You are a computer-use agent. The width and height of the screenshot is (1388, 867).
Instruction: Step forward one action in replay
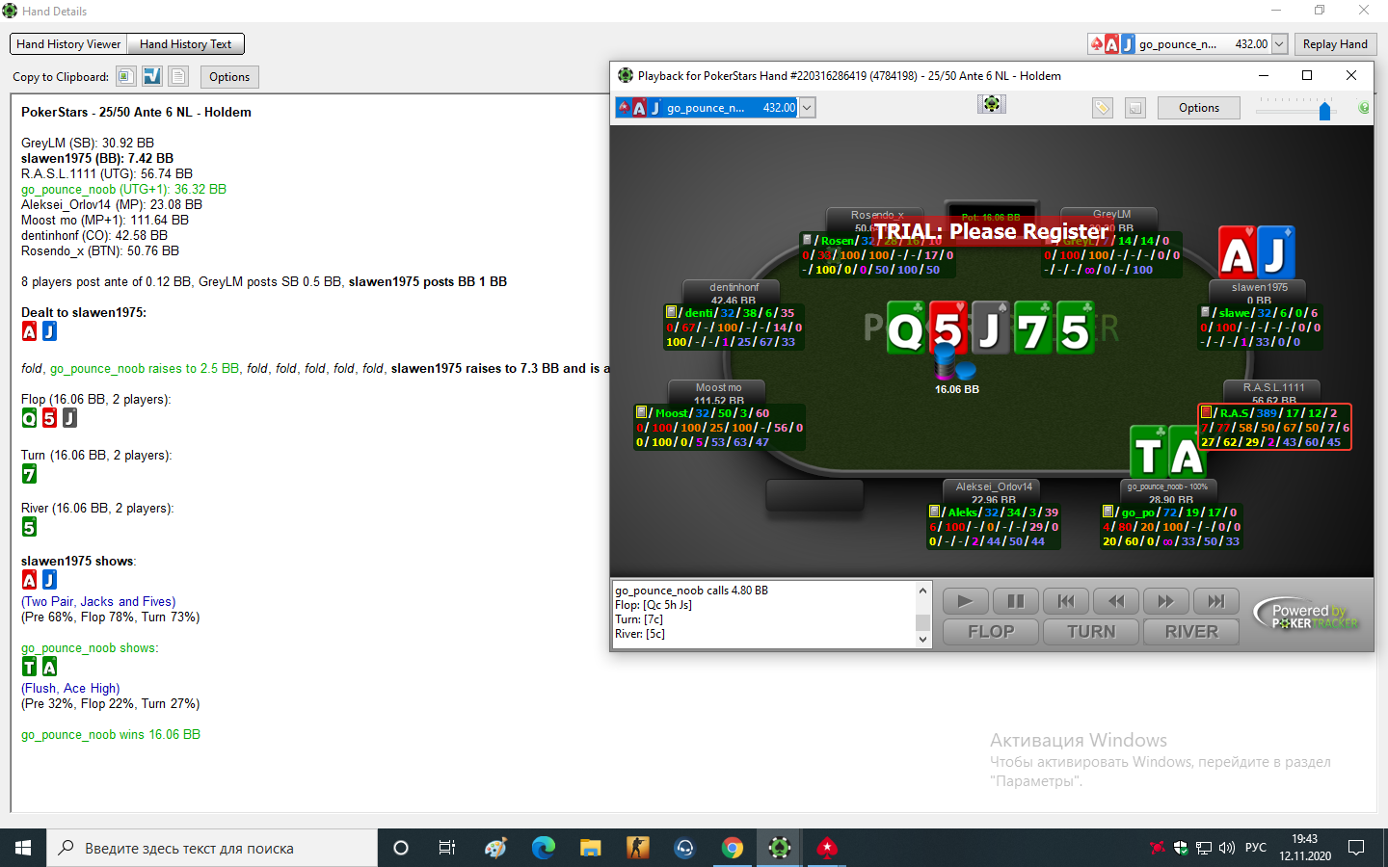(x=1165, y=601)
